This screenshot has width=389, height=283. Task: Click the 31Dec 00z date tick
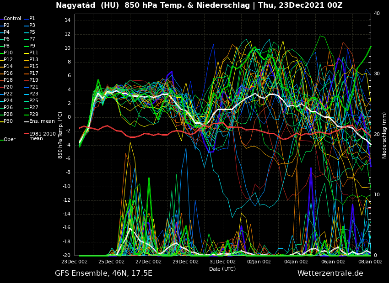pyautogui.click(x=222, y=262)
